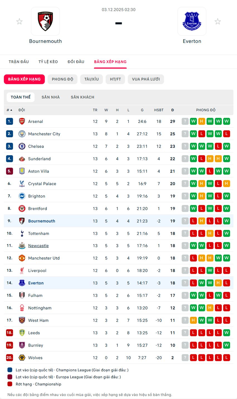Screen dimensions: 237x399
Task: Click Arsenal's grey question mark form badge
Action: click(185, 121)
